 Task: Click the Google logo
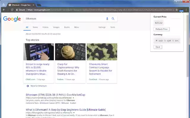point(12,19)
